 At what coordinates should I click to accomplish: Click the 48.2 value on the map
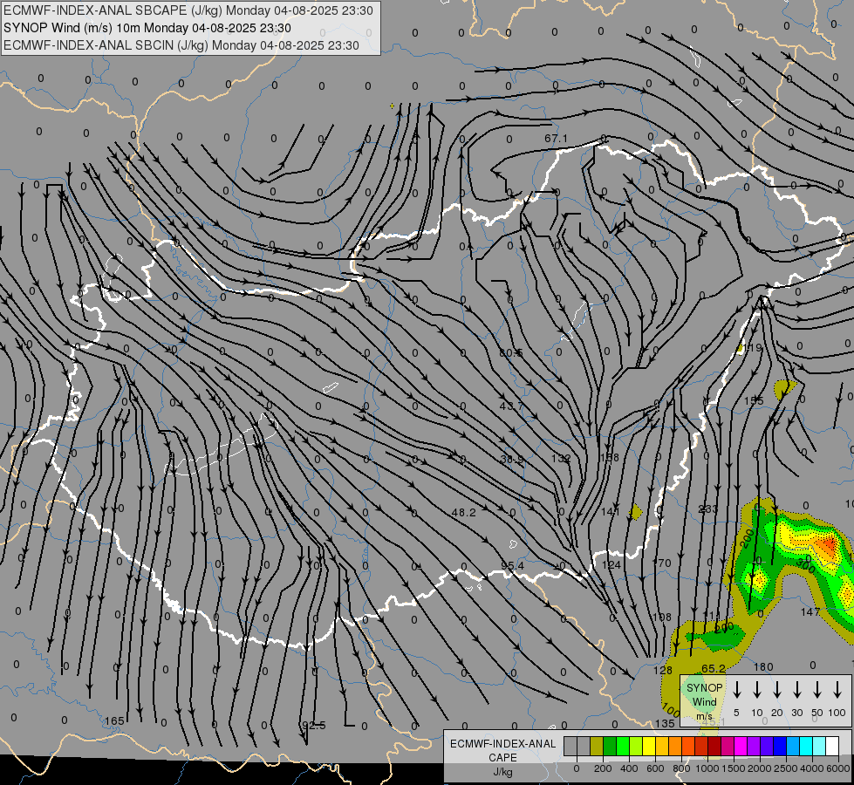[464, 513]
